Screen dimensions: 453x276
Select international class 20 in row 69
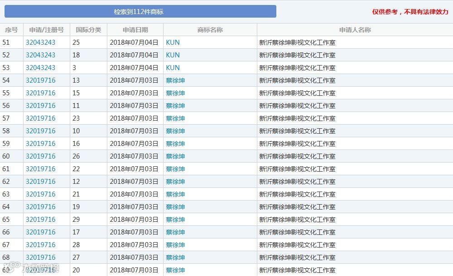click(76, 271)
